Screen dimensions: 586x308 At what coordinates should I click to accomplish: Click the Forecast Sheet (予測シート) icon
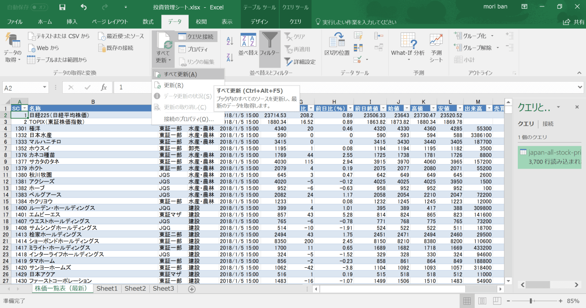tap(436, 48)
